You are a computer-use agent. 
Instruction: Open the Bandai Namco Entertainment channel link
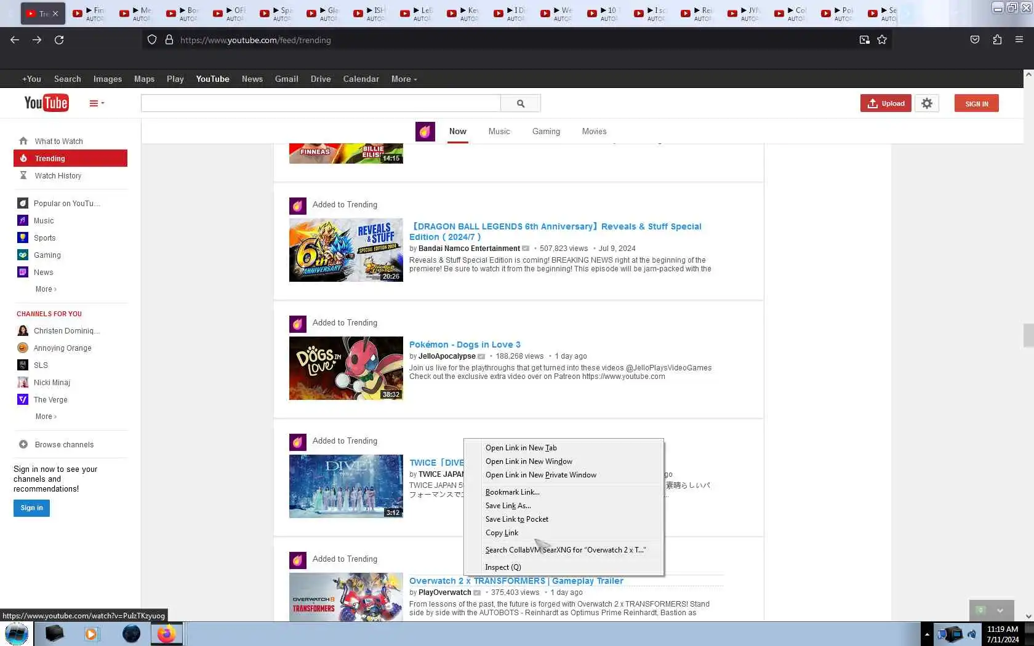coord(469,249)
